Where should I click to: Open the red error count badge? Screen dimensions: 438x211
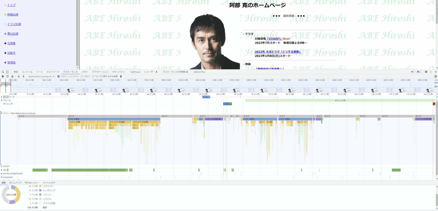(412, 72)
